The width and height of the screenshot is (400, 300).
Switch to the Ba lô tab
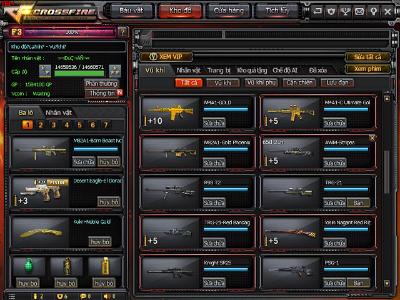tap(26, 112)
